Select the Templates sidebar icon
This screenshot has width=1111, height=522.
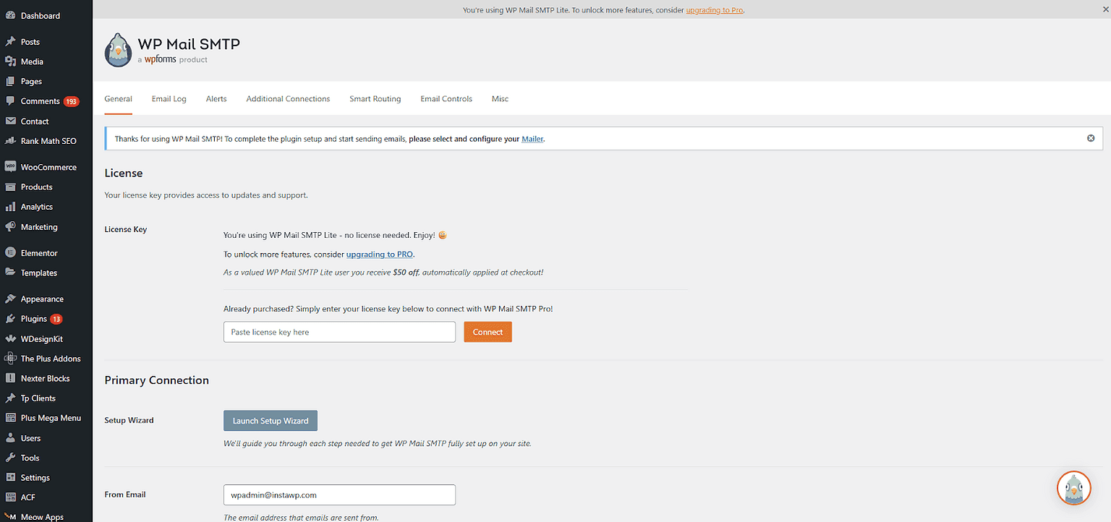[x=12, y=273]
